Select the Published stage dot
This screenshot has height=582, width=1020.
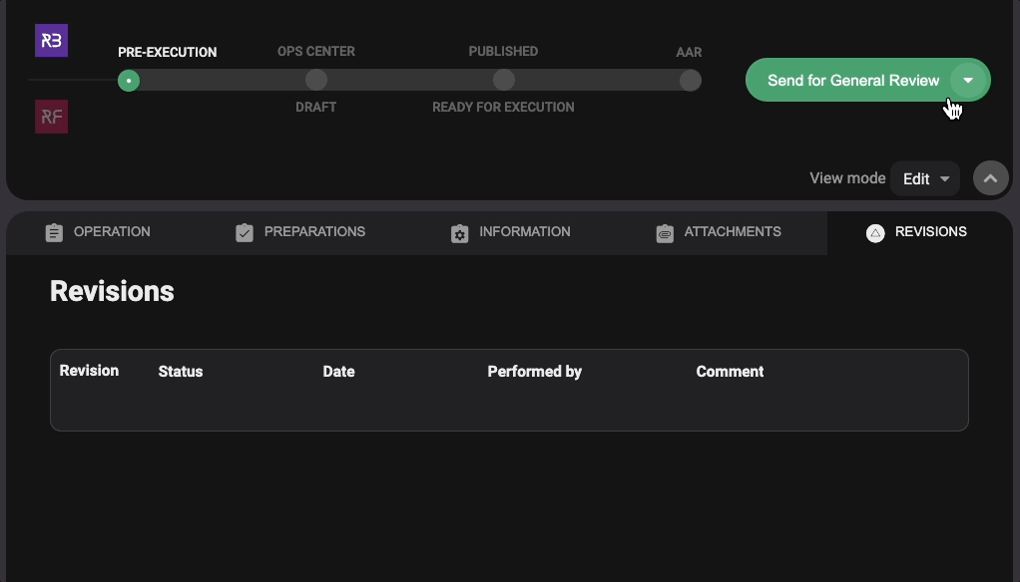click(504, 81)
